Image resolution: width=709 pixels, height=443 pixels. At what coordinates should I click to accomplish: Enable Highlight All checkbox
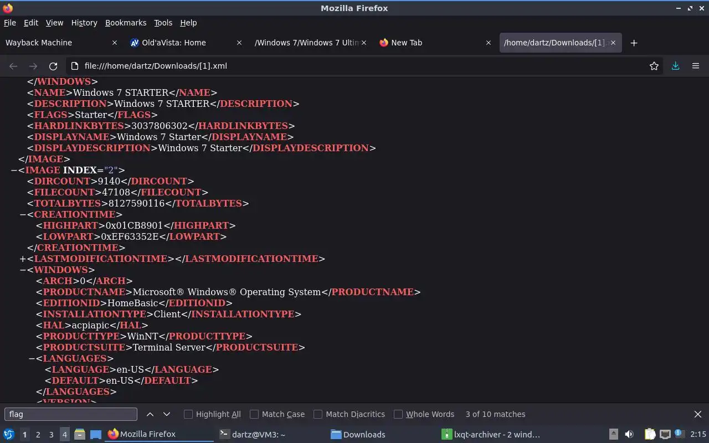188,414
